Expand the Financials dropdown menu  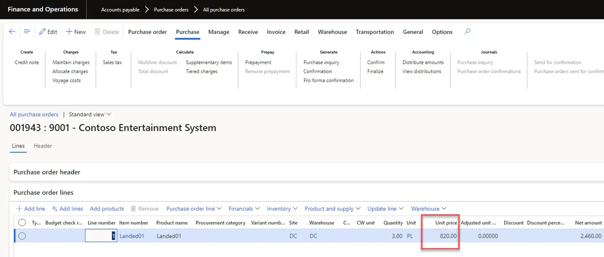click(244, 209)
